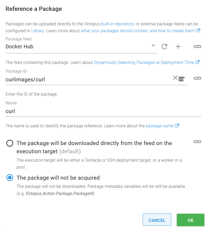This screenshot has height=228, width=207.
Task: Clear the Package ID value
Action: tap(175, 78)
